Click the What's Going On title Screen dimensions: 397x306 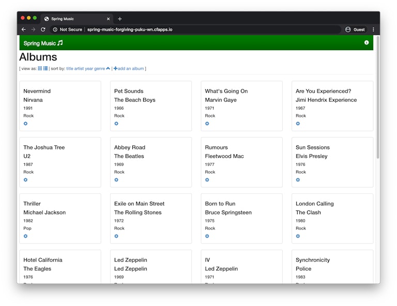tap(226, 91)
